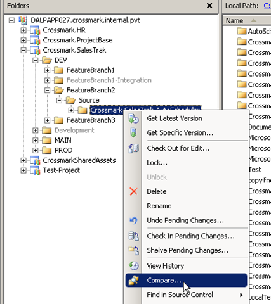Select the DALPAPP027.crossmark.internal.pvt label
This screenshot has height=304, width=271.
(85, 20)
